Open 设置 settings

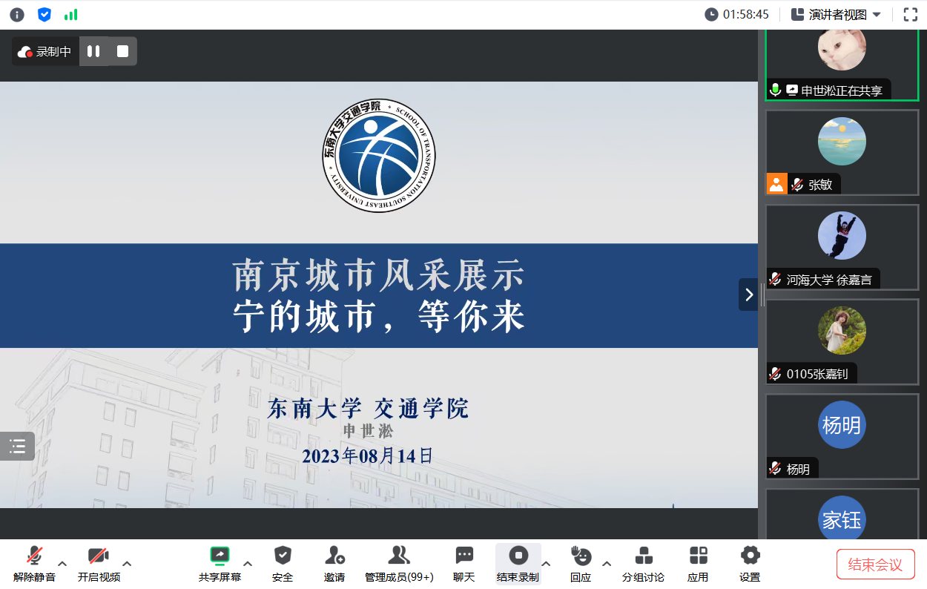(750, 565)
